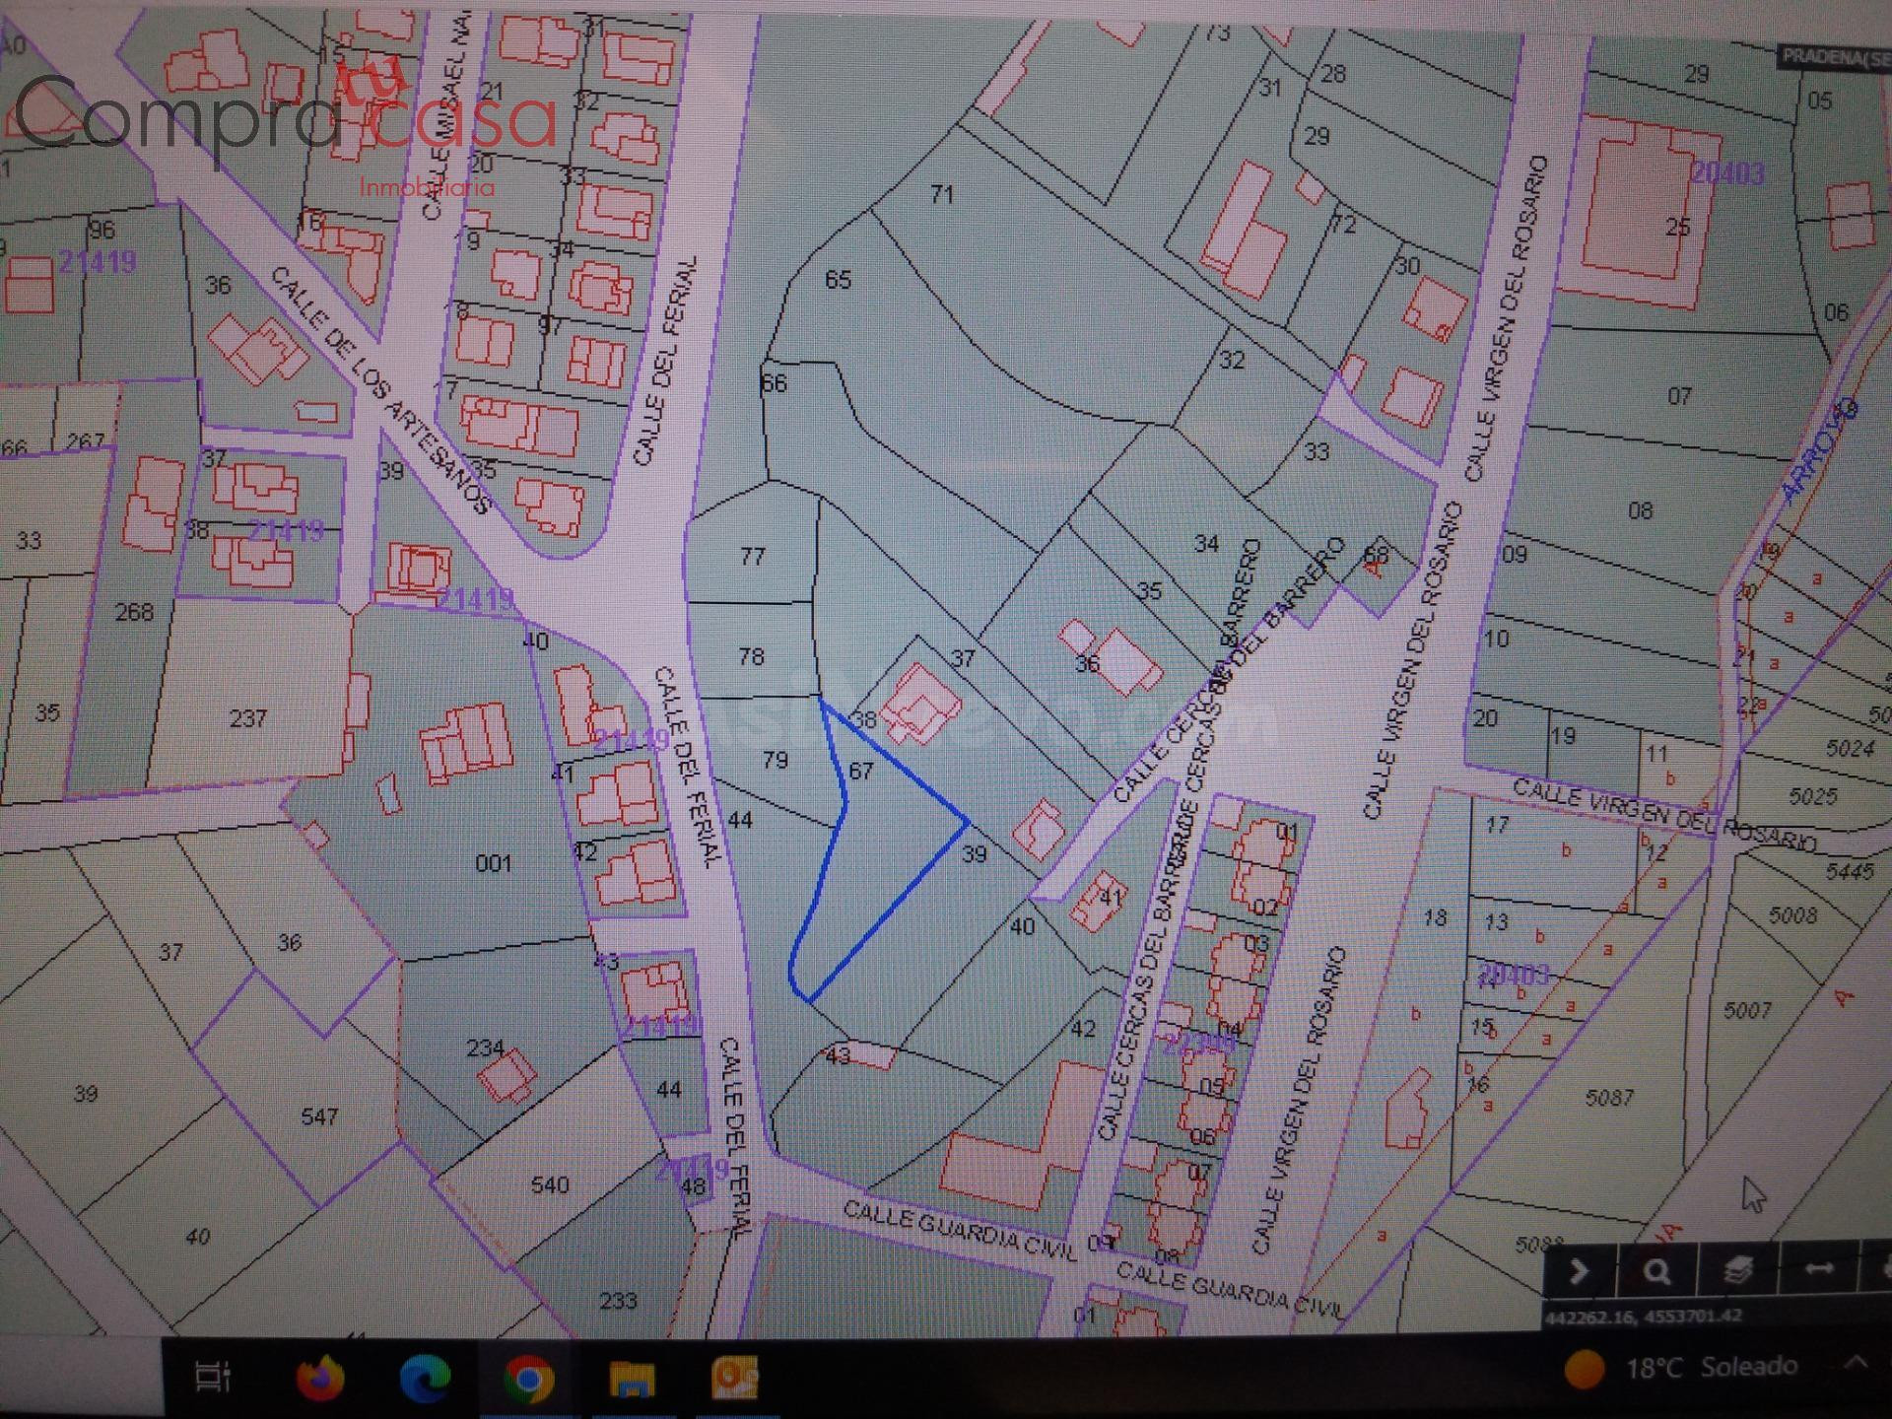This screenshot has width=1892, height=1419.
Task: Select parcel 237 on the cadastral map
Action: (x=247, y=718)
